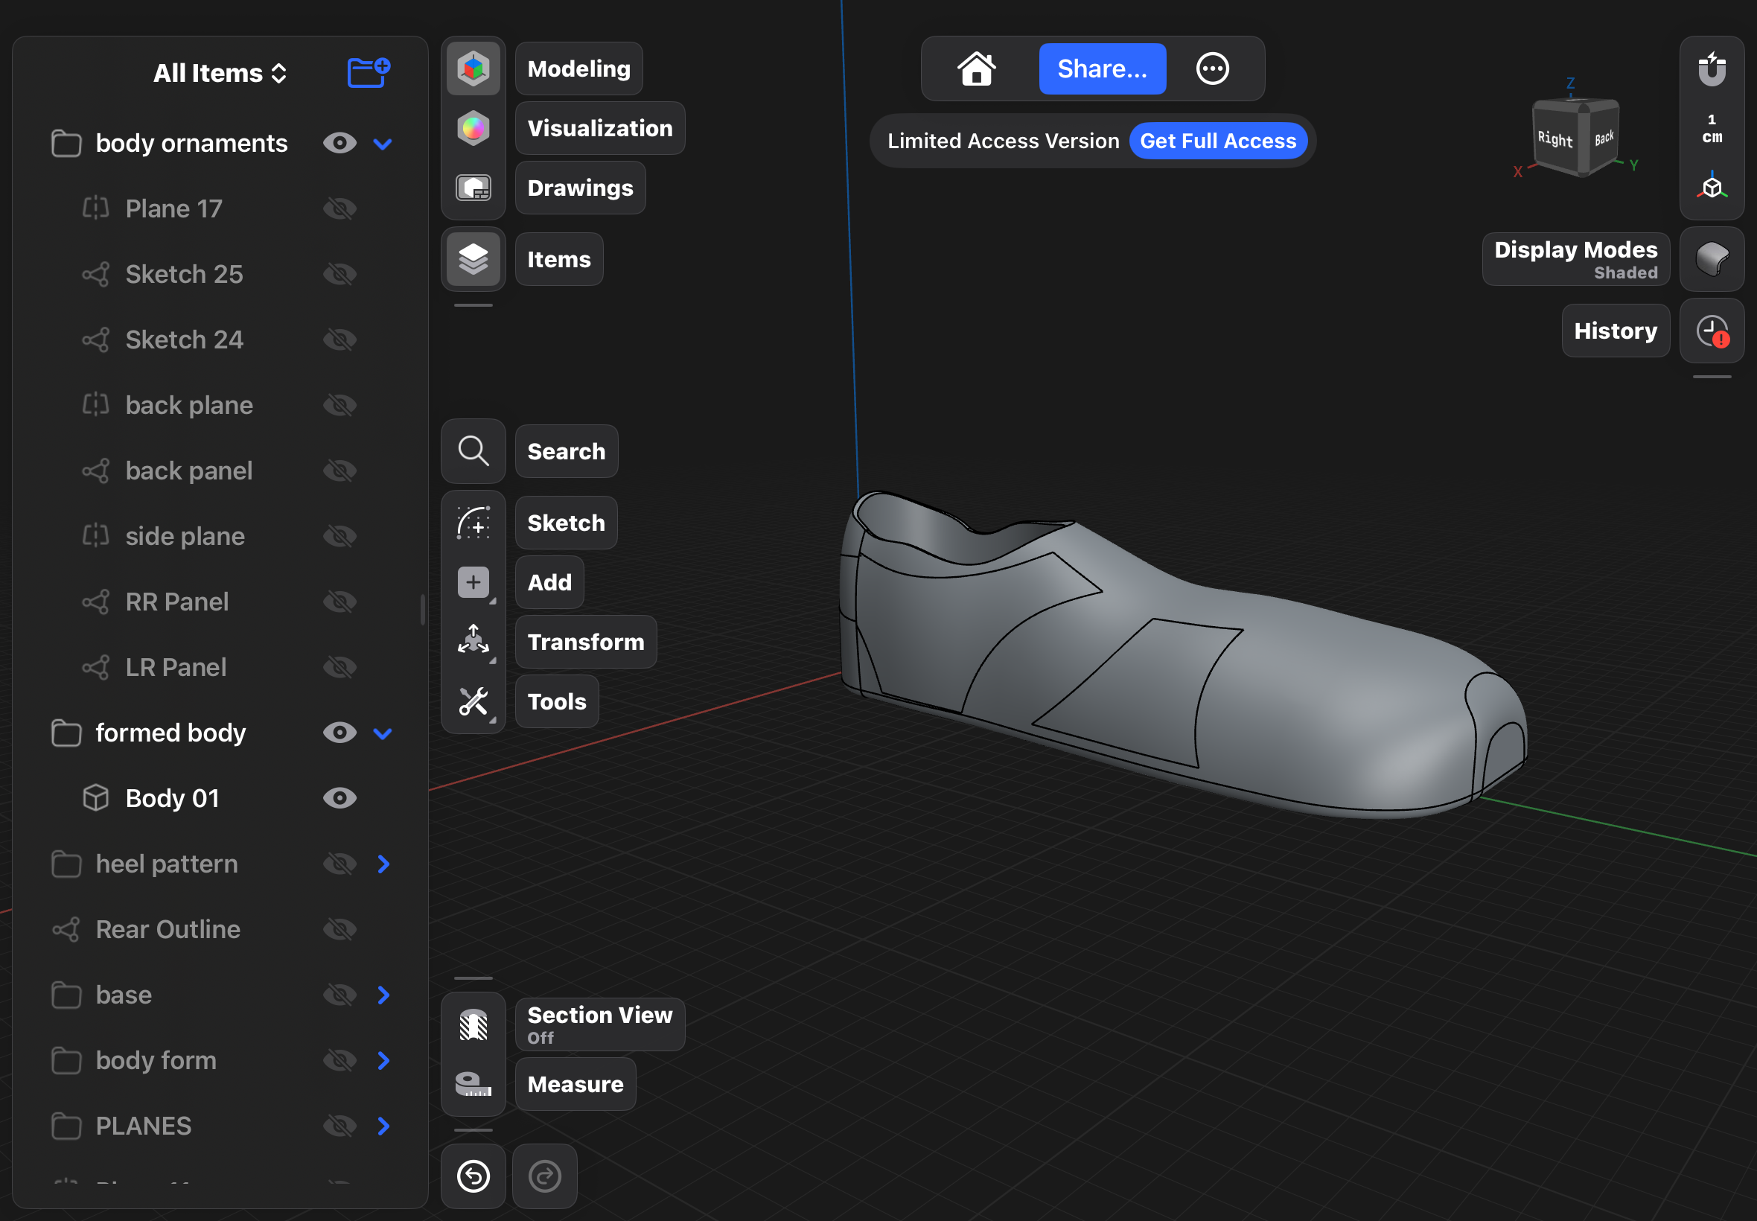This screenshot has width=1757, height=1221.
Task: Click the Right face of view cube
Action: tap(1554, 139)
